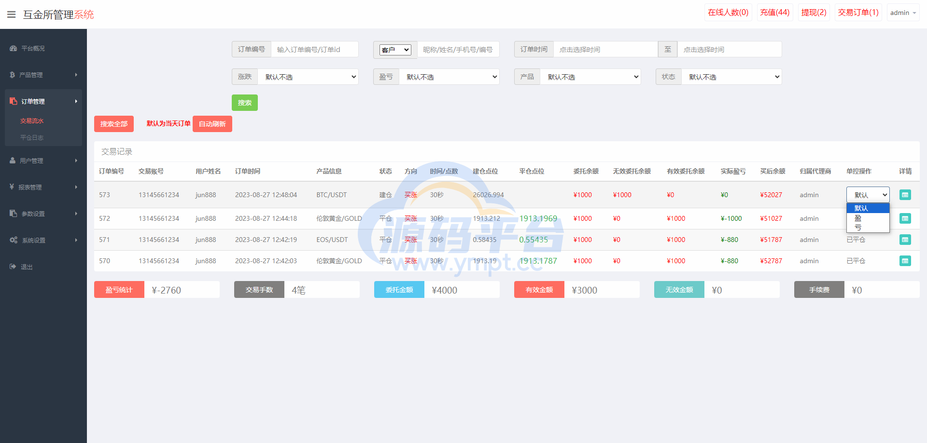The image size is (927, 443).
Task: Open 交易流水 in the sidebar
Action: pos(32,121)
